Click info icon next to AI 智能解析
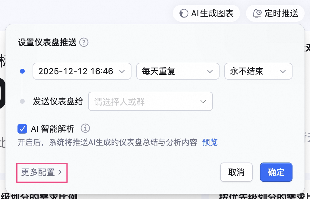 click(x=85, y=128)
